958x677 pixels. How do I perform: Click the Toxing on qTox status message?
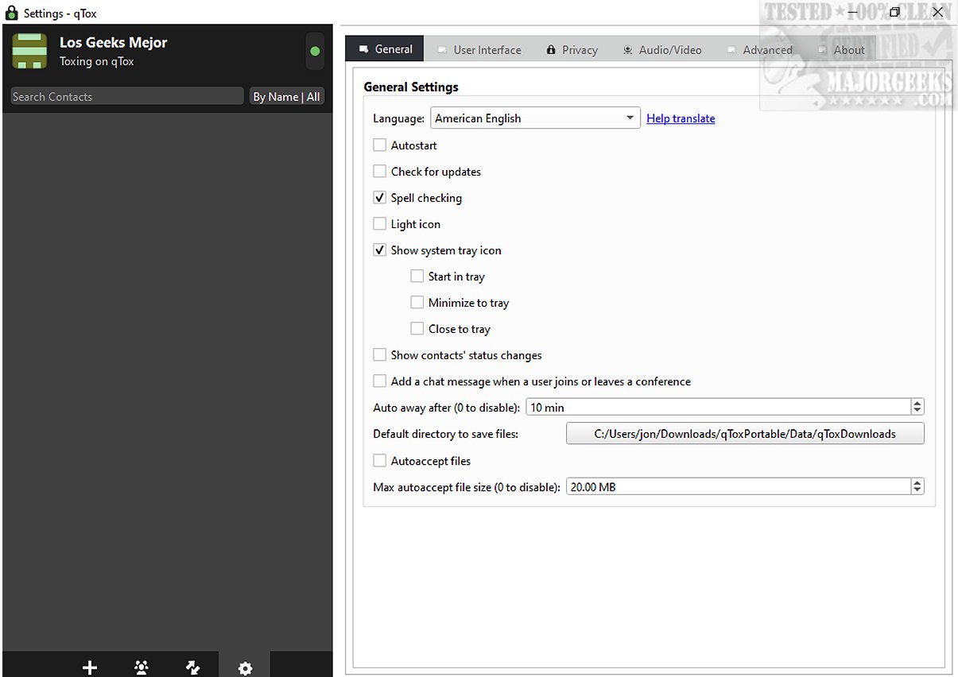tap(97, 62)
